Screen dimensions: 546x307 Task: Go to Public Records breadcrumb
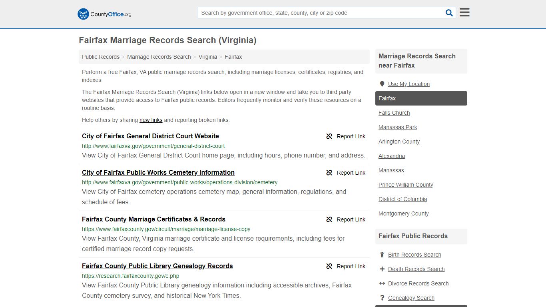pos(101,57)
